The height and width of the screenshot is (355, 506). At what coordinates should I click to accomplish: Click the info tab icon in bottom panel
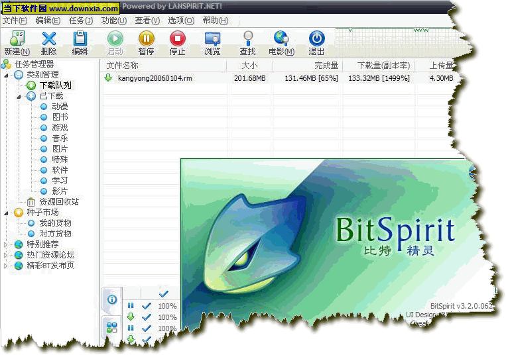point(112,299)
